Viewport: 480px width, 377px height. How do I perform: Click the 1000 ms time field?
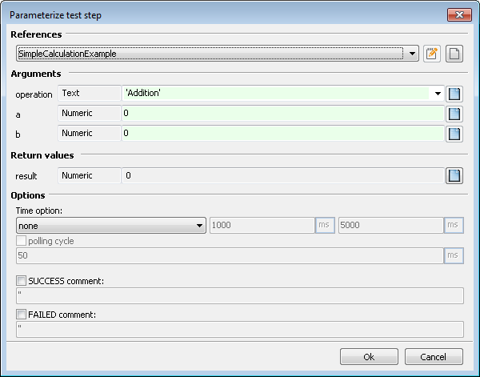(x=262, y=225)
